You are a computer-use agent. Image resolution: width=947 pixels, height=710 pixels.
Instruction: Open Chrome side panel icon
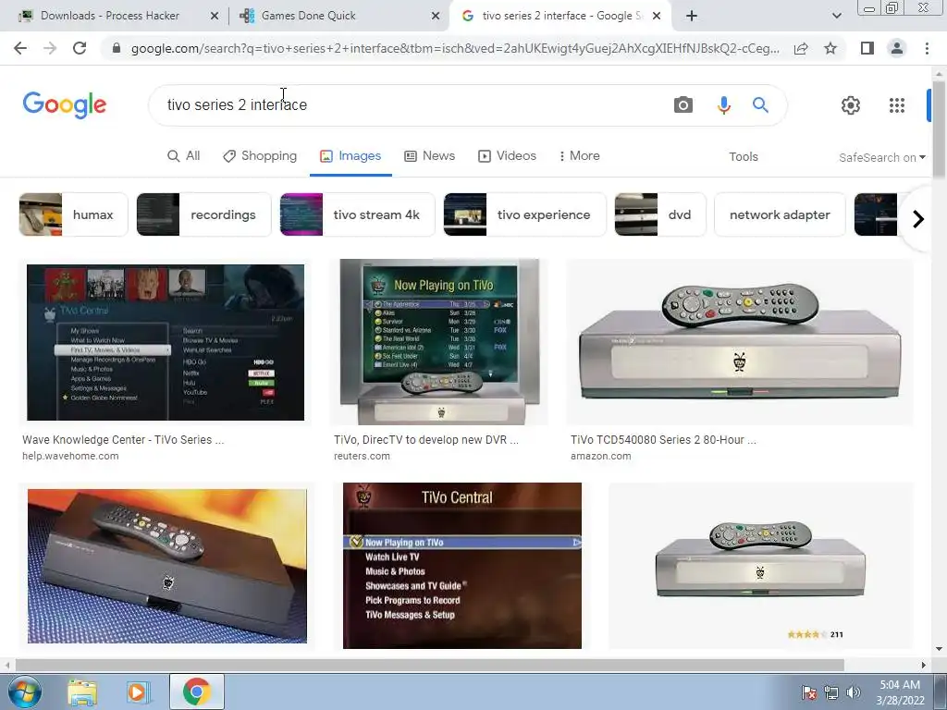[x=867, y=48]
